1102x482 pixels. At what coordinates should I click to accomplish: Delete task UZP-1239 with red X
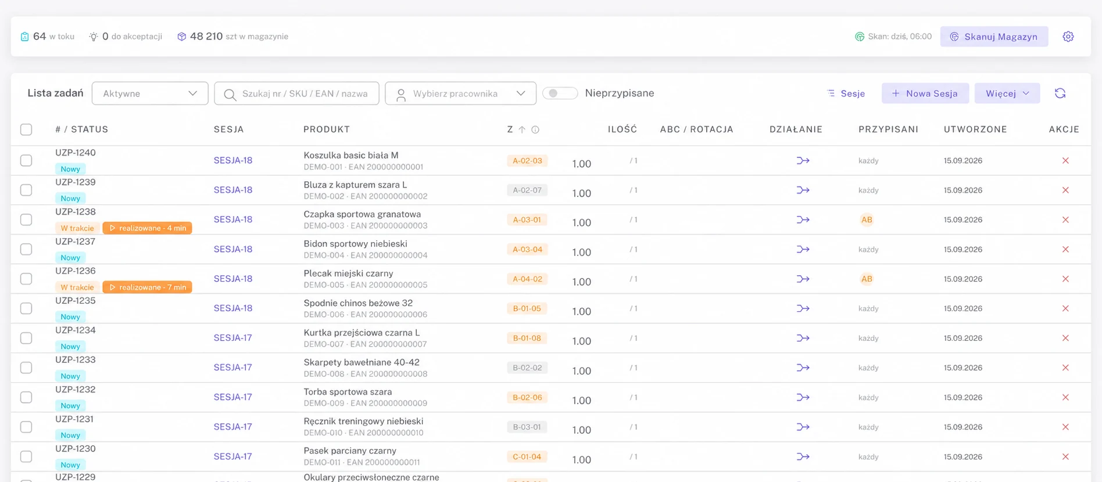point(1065,190)
